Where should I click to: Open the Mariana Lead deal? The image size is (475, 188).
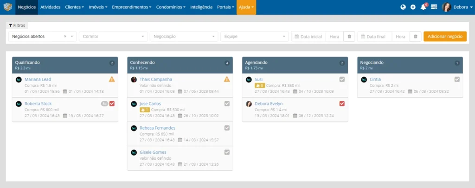coord(38,80)
